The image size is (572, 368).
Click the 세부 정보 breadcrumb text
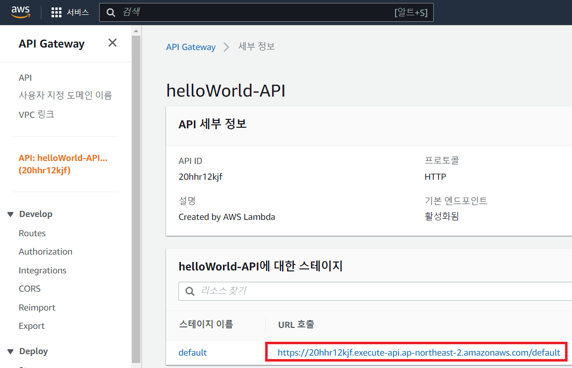click(x=256, y=47)
